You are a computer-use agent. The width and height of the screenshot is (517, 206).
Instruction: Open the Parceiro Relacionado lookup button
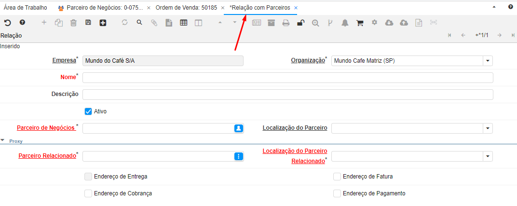coord(238,156)
